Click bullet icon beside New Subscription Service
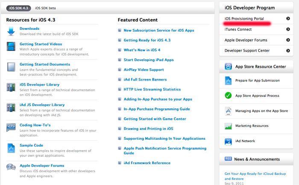The image size is (299, 185). (x=120, y=30)
